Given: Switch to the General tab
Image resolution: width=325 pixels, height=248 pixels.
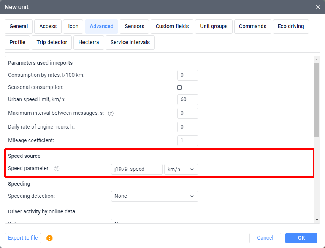Looking at the screenshot, I should (x=19, y=27).
